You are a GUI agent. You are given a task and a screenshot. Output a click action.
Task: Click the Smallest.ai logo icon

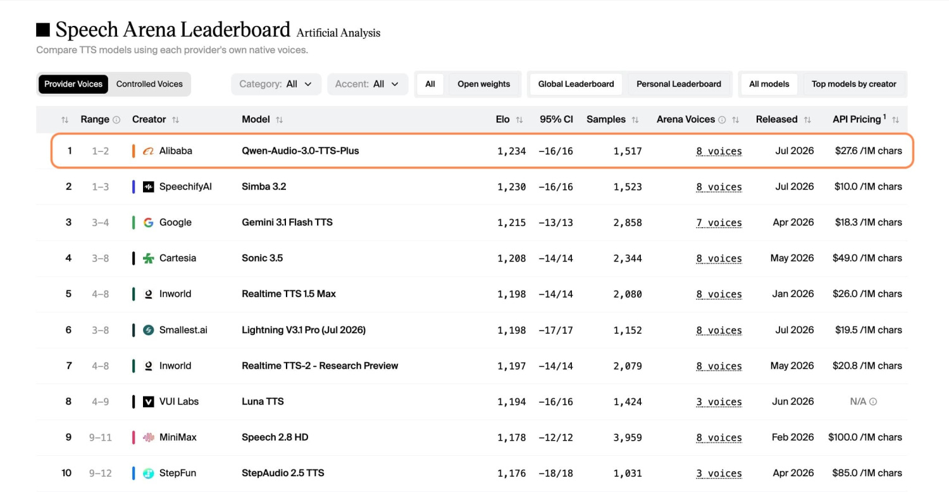149,330
